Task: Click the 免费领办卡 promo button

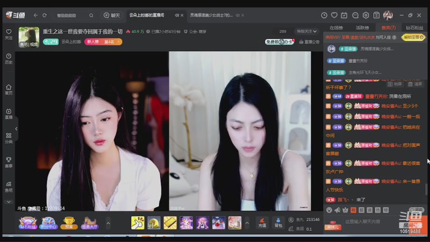Action: click(279, 42)
